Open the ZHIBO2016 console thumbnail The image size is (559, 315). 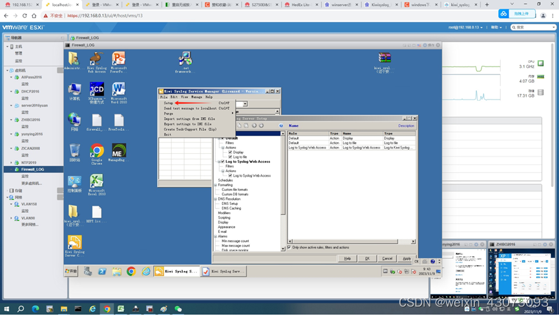[522, 273]
